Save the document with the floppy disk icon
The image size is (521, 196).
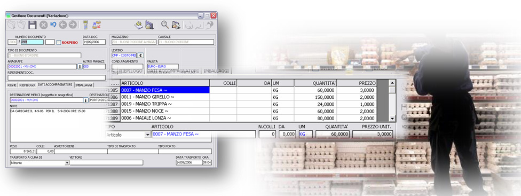pos(32,25)
